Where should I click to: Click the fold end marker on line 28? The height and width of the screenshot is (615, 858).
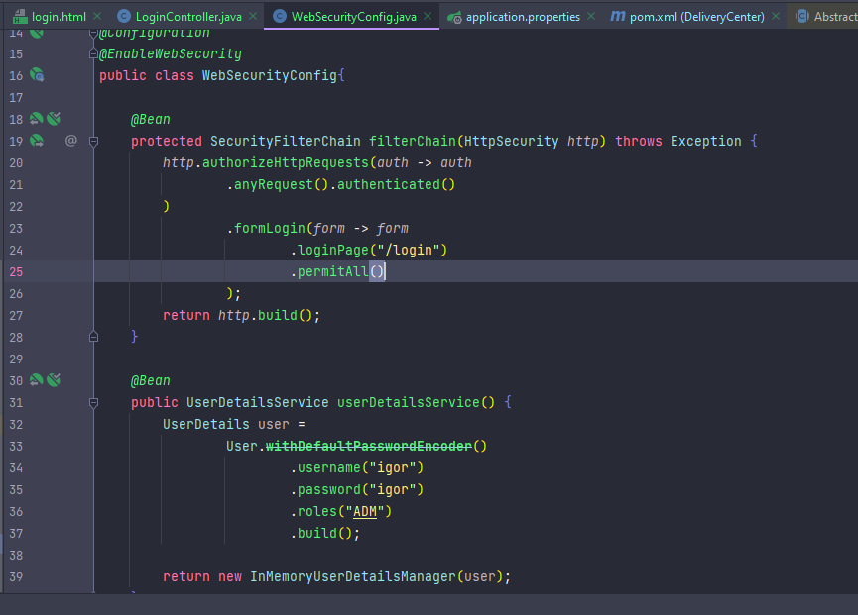[x=93, y=337]
